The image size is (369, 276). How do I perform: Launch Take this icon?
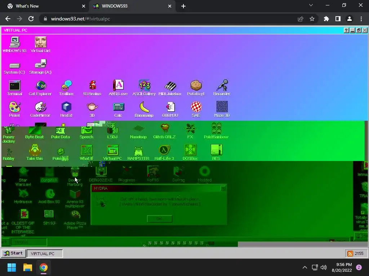[35, 152]
